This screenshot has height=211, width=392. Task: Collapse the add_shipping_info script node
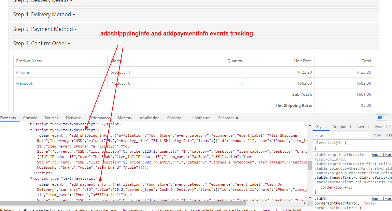point(31,130)
